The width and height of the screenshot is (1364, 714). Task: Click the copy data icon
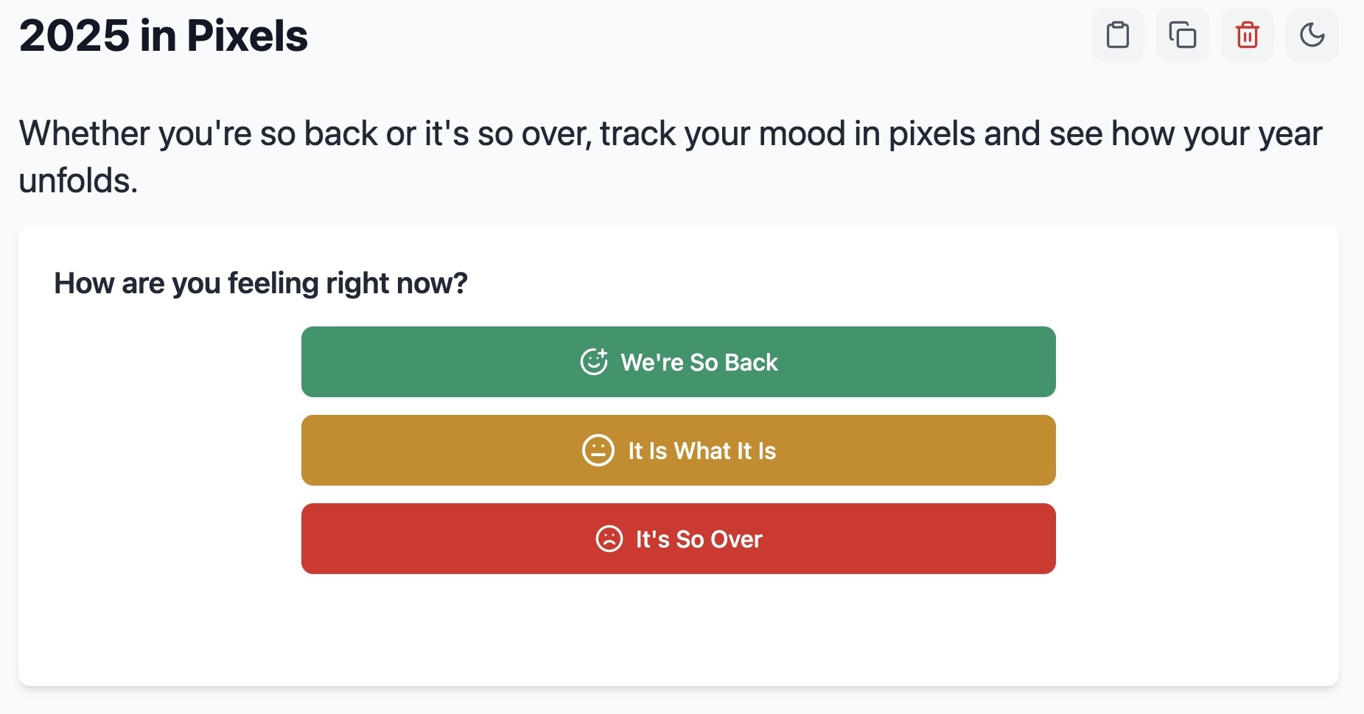[x=1182, y=35]
